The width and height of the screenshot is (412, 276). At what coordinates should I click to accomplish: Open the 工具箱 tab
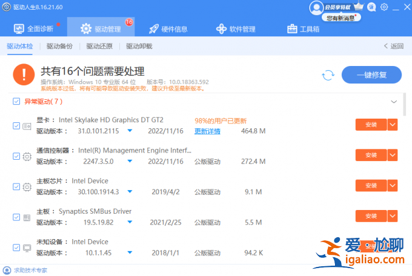coord(304,28)
